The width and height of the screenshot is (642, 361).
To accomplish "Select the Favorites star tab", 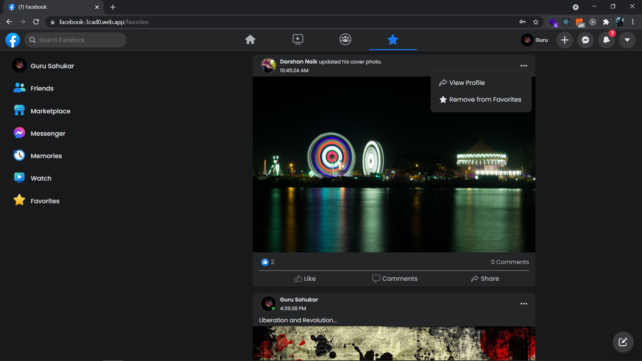I will pos(393,40).
